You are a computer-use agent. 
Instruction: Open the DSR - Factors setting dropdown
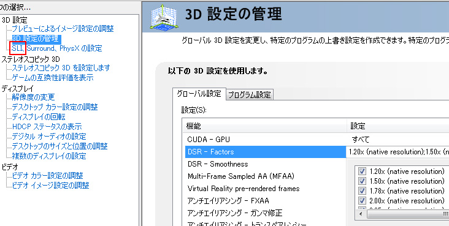click(397, 152)
